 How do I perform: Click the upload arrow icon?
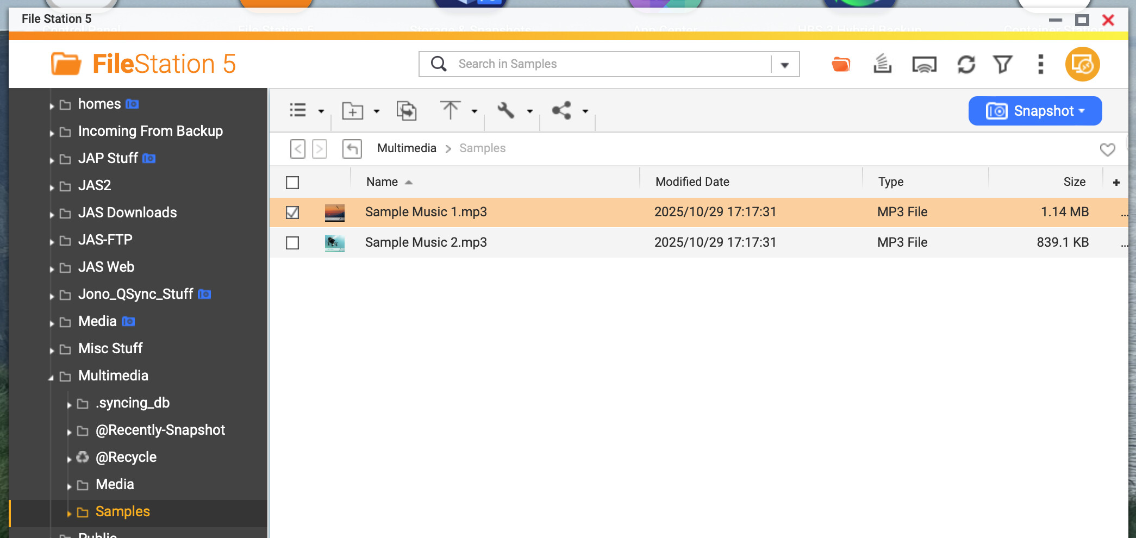point(450,110)
